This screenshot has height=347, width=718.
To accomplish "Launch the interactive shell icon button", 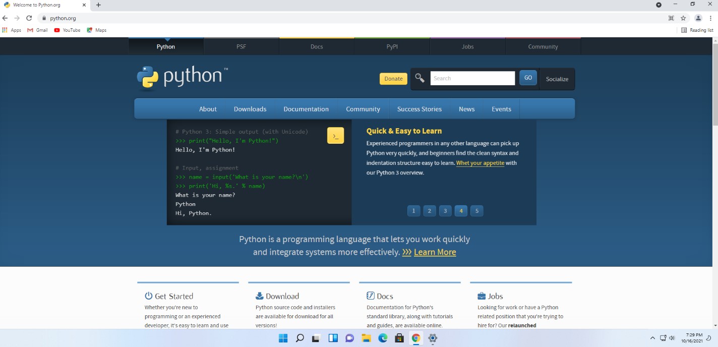I will [335, 136].
